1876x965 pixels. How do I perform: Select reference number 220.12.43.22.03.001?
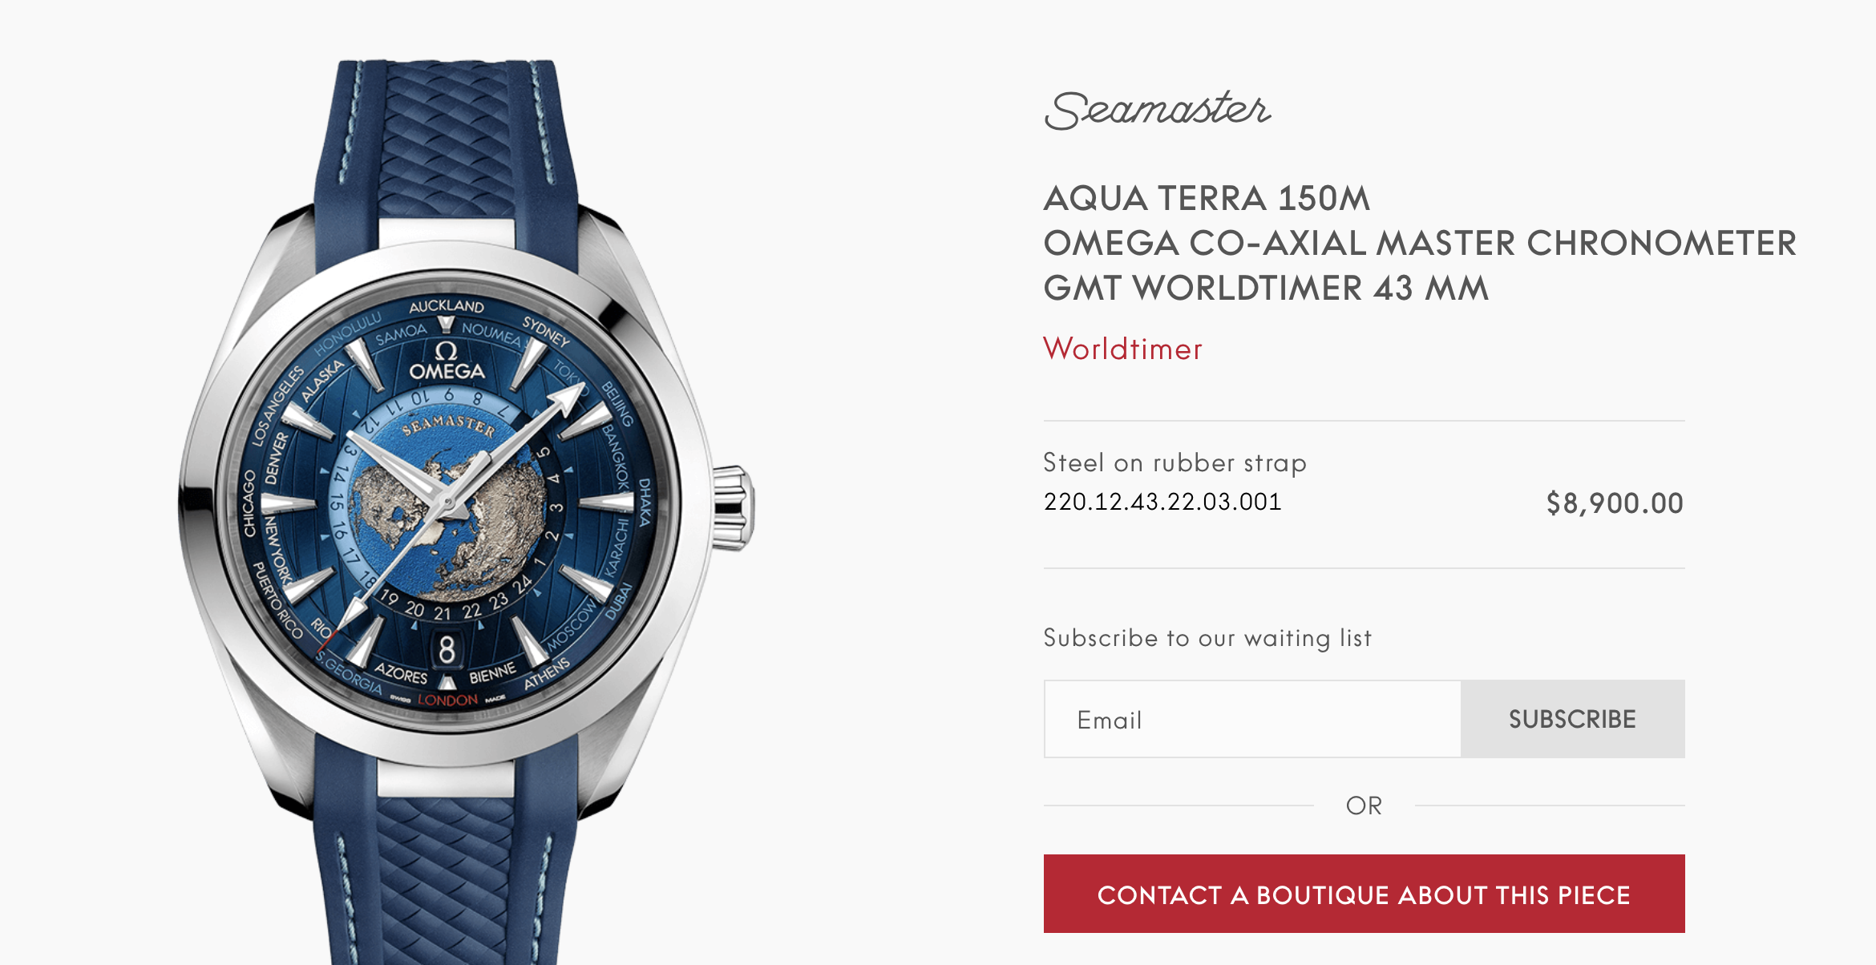[1162, 502]
